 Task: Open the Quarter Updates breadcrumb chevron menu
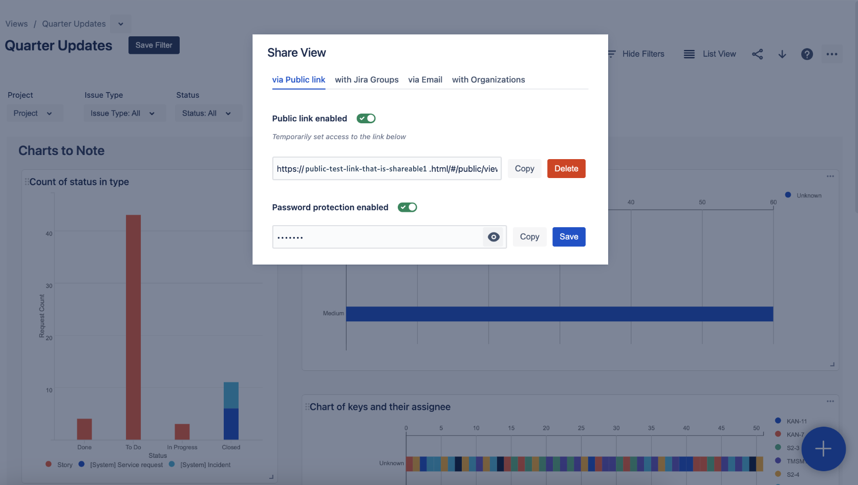tap(121, 24)
